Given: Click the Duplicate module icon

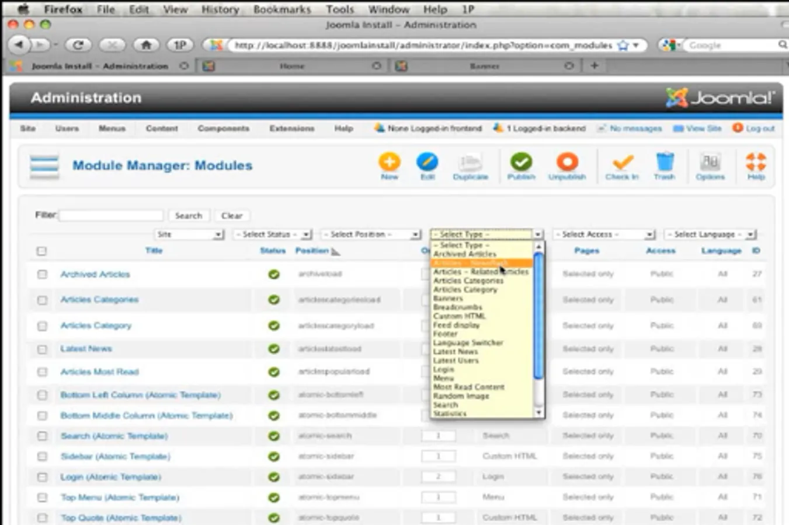Looking at the screenshot, I should click(470, 162).
